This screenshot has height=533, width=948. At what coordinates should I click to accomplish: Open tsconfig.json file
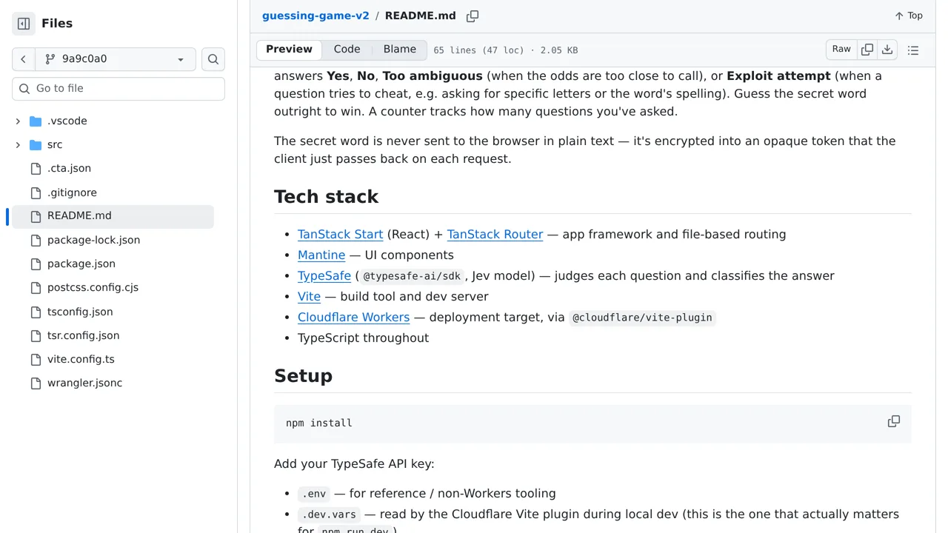[x=80, y=312]
